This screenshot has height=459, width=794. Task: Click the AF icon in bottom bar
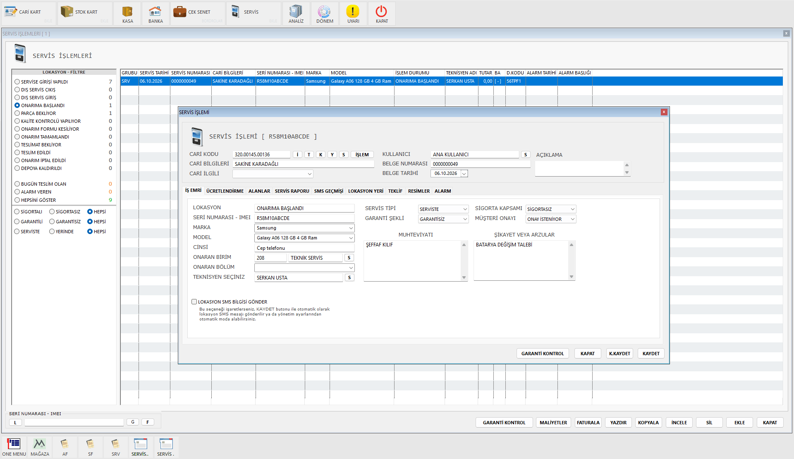tap(65, 447)
